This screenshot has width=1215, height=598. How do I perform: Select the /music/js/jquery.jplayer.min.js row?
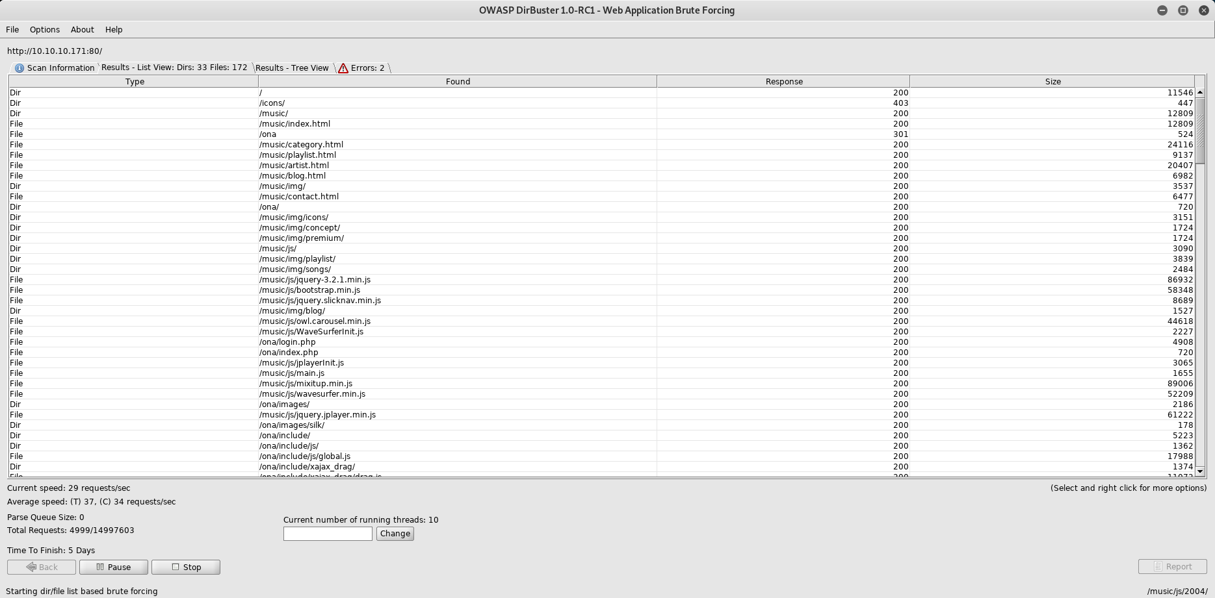click(601, 414)
